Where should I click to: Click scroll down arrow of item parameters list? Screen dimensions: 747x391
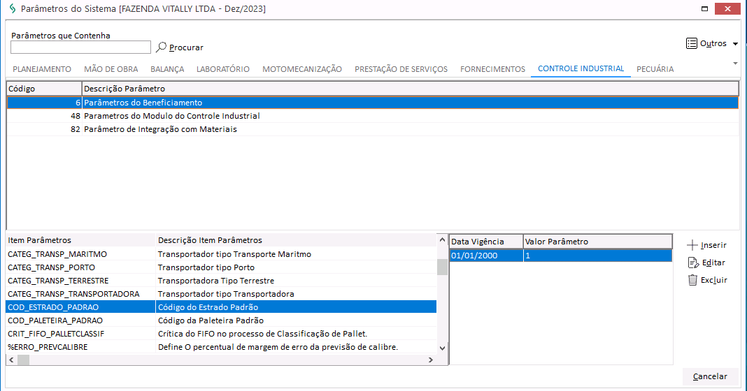[442, 348]
